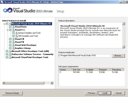Click the 11.3 GB available value
The height and width of the screenshot is (97, 128).
tap(89, 72)
